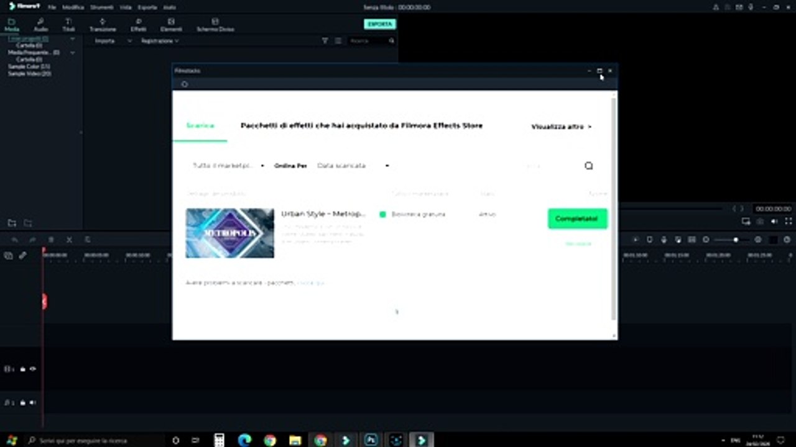The width and height of the screenshot is (796, 447).
Task: Open the Windows Start menu
Action: click(x=12, y=440)
